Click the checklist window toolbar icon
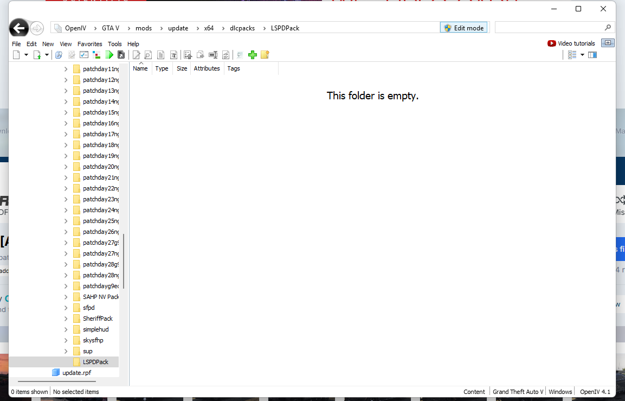This screenshot has width=625, height=401. click(x=83, y=55)
